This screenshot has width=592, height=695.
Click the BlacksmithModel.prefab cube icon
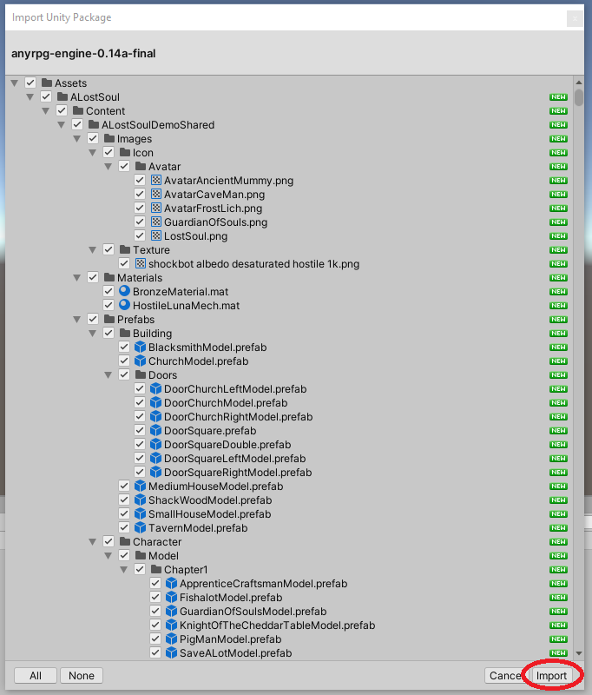click(x=141, y=347)
